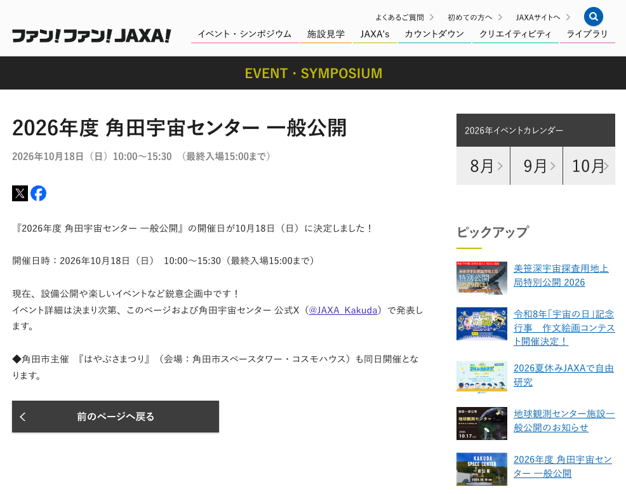
Task: Click 前のページへ戻る button
Action: tap(116, 417)
